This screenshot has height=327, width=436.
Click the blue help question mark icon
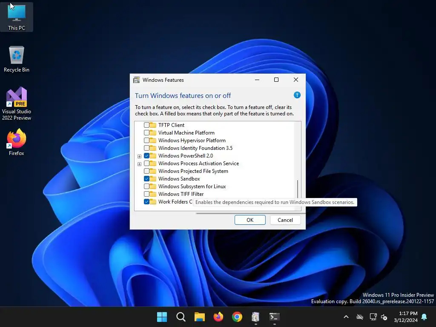coord(297,95)
